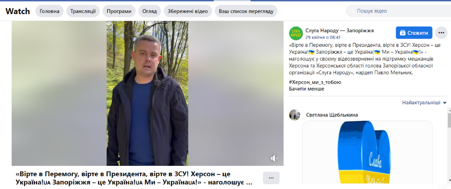451x189 pixels.
Task: Go to the Огляд tab
Action: click(x=149, y=11)
